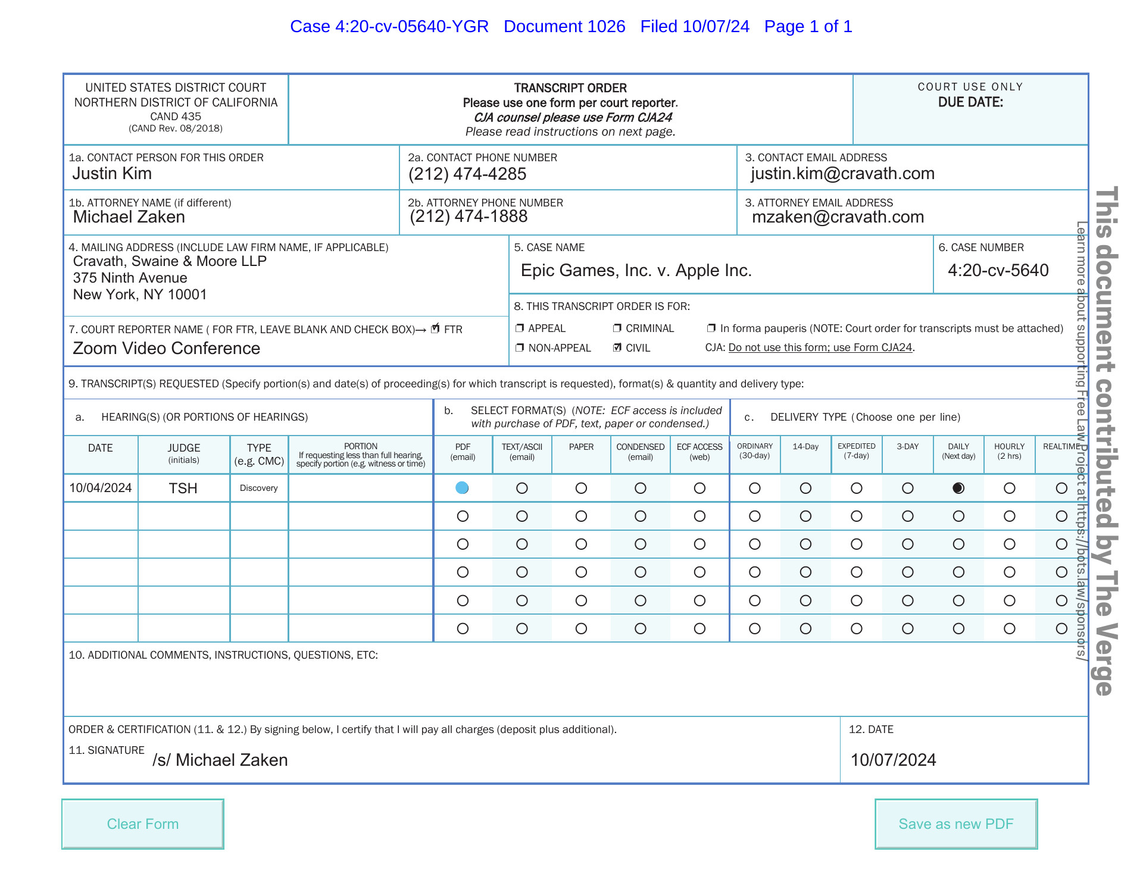1143x883 pixels.
Task: Tick the In forma pauperis checkbox
Action: click(711, 328)
